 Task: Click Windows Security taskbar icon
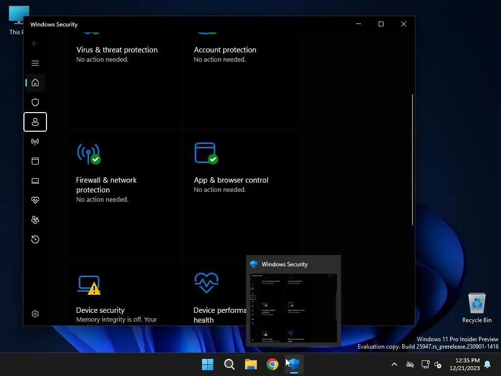(294, 364)
